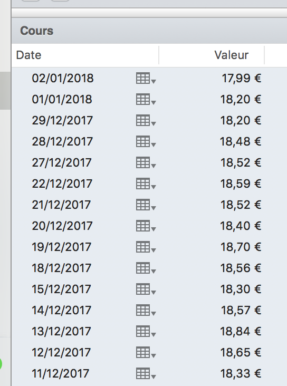The width and height of the screenshot is (287, 386).
Task: Expand date dropdown arrow for 13/12/2017
Action: pos(154,334)
